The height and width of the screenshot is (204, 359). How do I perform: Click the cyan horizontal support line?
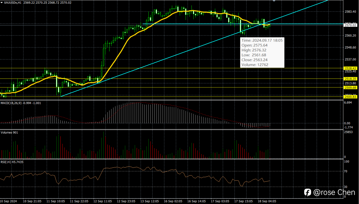click(x=243, y=24)
